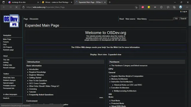This screenshot has width=191, height=107.
Task: Open the Joining sidebar link
Action: pos(6,62)
